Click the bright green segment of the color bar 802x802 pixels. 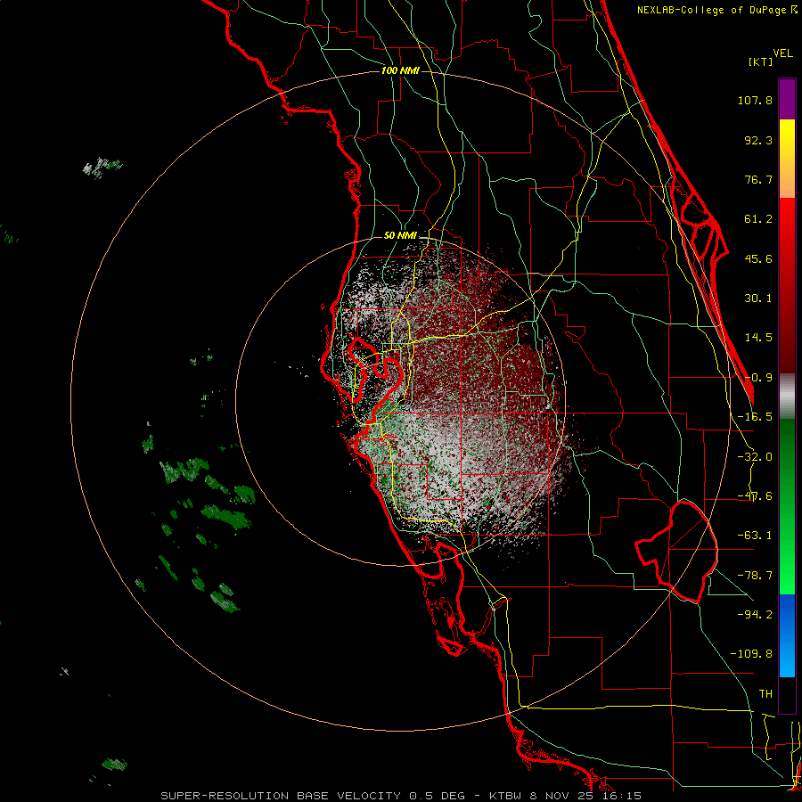[x=787, y=506]
